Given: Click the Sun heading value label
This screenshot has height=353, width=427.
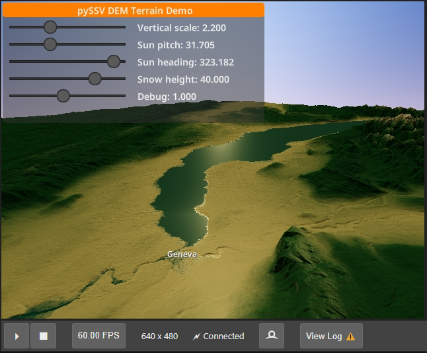Looking at the screenshot, I should [x=185, y=62].
